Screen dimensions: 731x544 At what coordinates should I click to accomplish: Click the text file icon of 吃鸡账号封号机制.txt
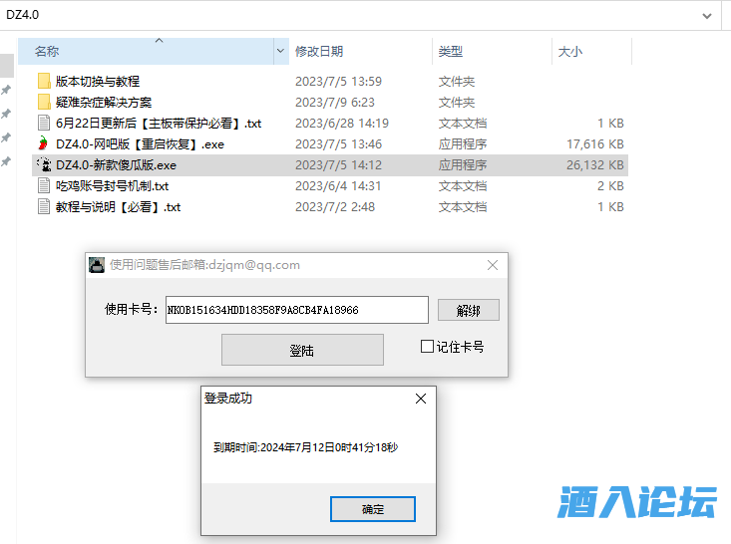coord(44,186)
